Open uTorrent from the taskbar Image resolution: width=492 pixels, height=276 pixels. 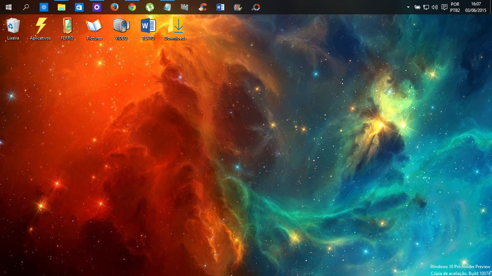click(150, 7)
